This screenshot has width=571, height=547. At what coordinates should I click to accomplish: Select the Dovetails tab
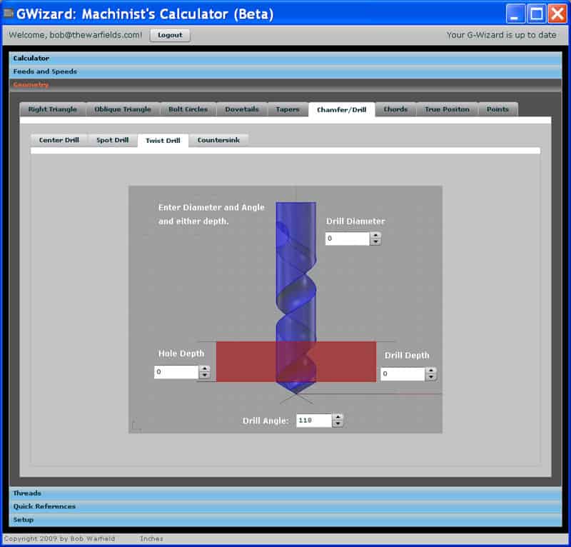click(x=241, y=109)
